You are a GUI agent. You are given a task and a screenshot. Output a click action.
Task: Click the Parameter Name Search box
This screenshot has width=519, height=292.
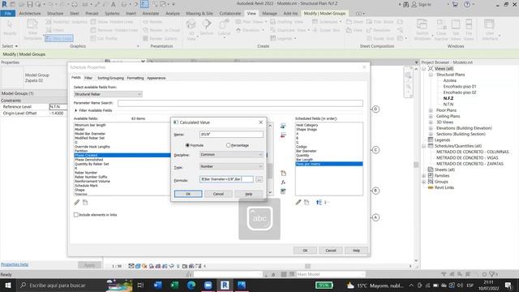(240, 103)
